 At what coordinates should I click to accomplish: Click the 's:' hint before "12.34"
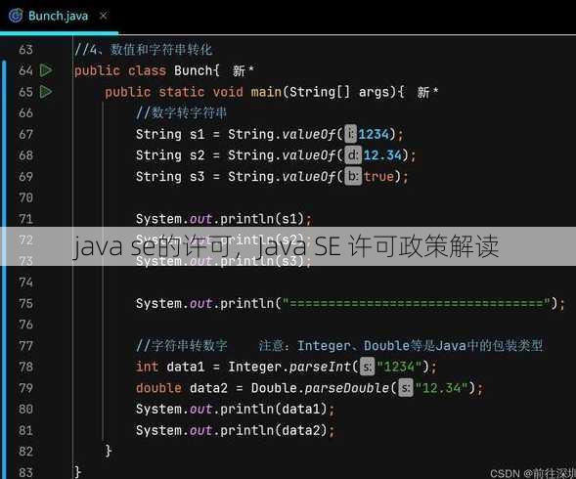(406, 388)
